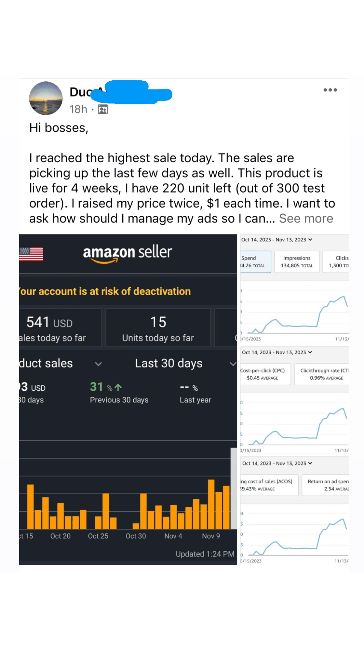Expand the product sales dropdown chevron
This screenshot has height=648, width=364.
[99, 364]
